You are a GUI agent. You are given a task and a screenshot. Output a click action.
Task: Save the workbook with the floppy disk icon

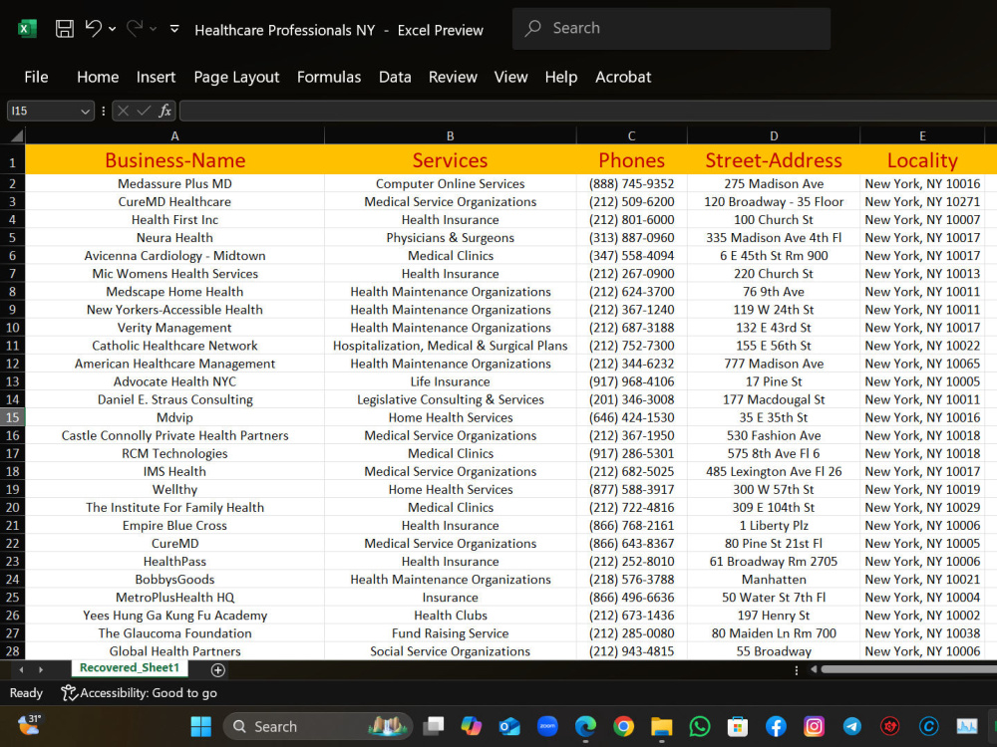(64, 29)
